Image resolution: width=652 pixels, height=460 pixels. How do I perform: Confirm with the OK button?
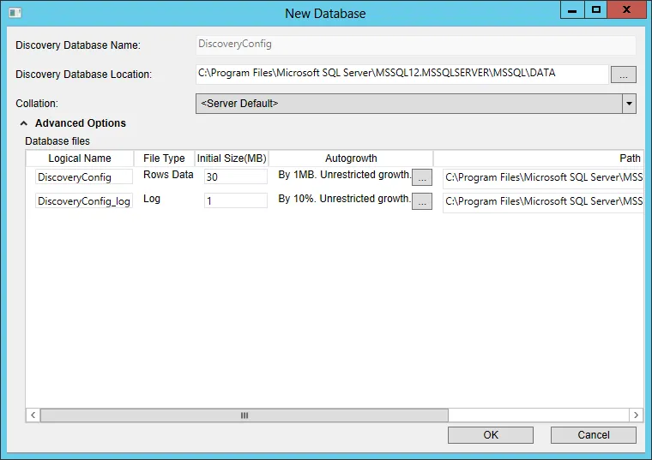click(491, 435)
